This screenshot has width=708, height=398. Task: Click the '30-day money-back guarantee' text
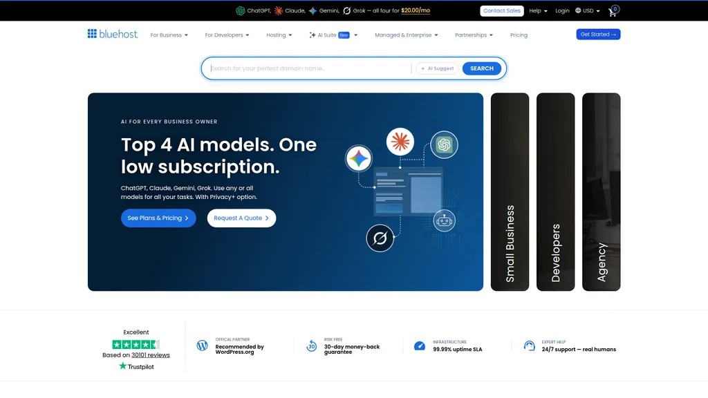352,349
